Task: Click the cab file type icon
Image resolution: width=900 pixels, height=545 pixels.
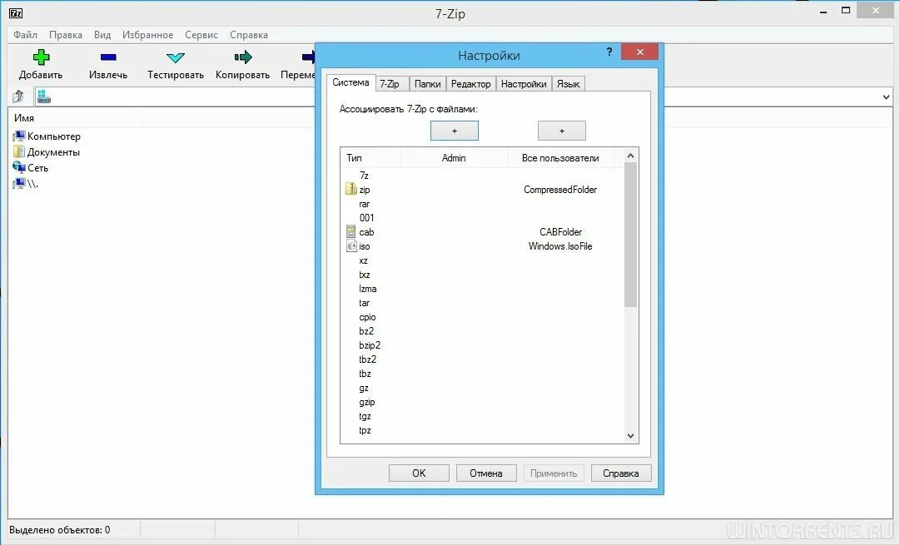Action: point(351,231)
